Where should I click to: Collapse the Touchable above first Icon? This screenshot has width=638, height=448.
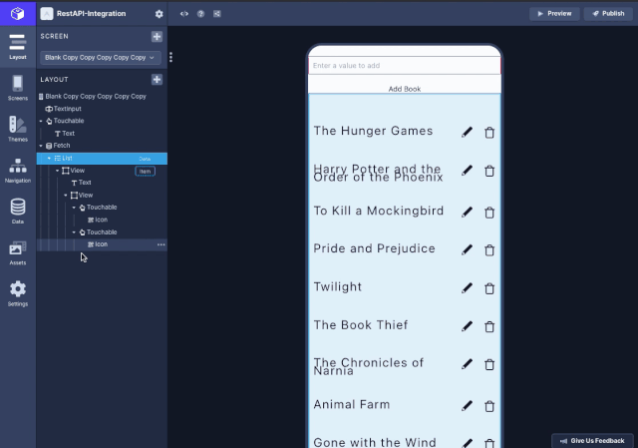coord(74,208)
